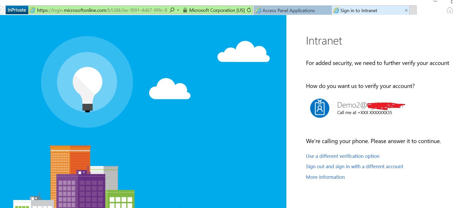The width and height of the screenshot is (453, 208).
Task: Refresh the page with the reload icon
Action: (x=249, y=10)
